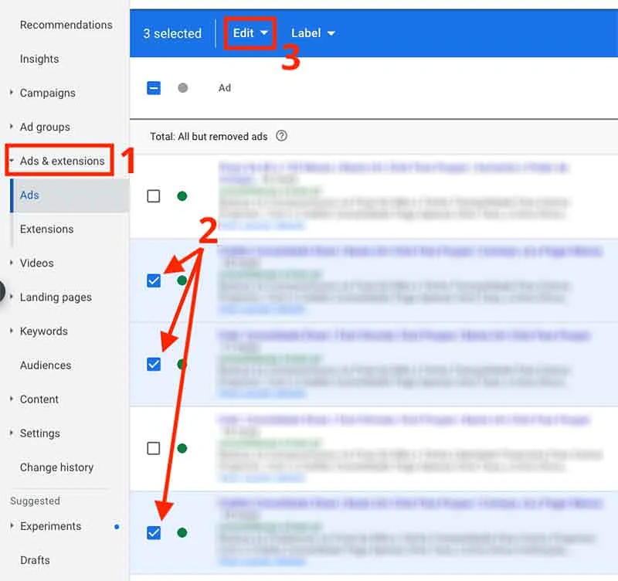The height and width of the screenshot is (581, 618).
Task: Open Drafts in the sidebar
Action: pos(35,560)
